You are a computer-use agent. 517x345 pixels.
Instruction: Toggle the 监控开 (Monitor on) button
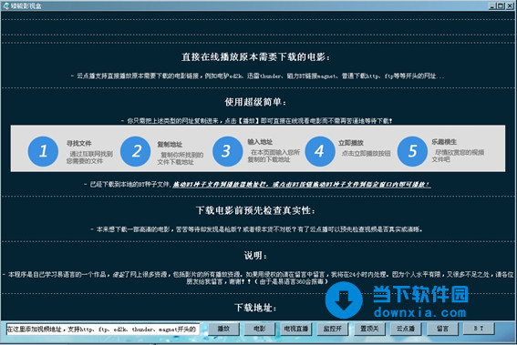pos(332,329)
